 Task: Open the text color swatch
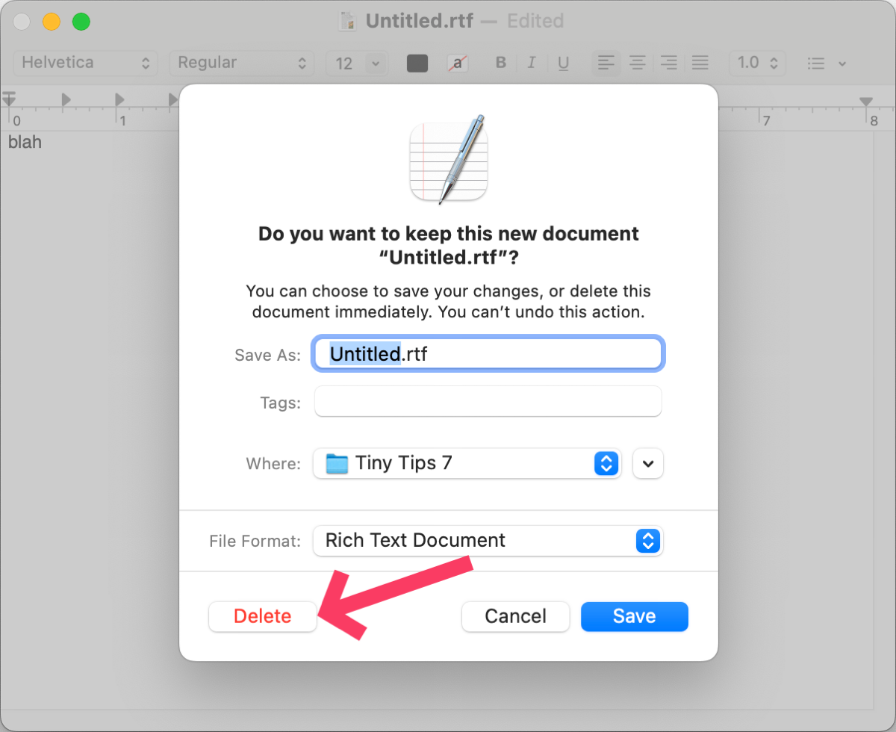pyautogui.click(x=417, y=63)
